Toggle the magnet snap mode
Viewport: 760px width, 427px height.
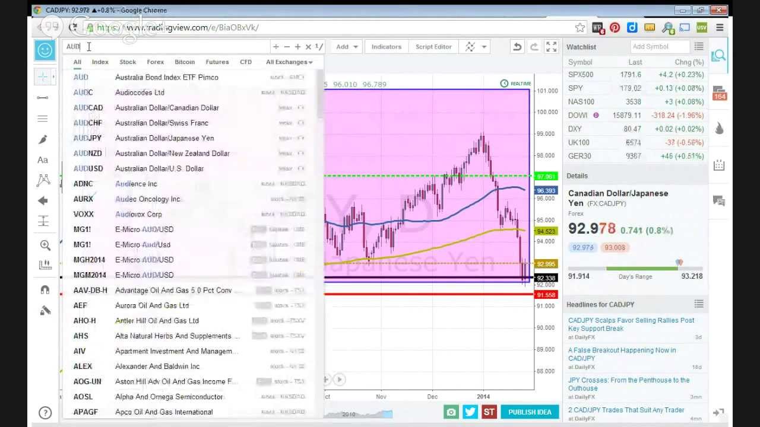pyautogui.click(x=45, y=290)
